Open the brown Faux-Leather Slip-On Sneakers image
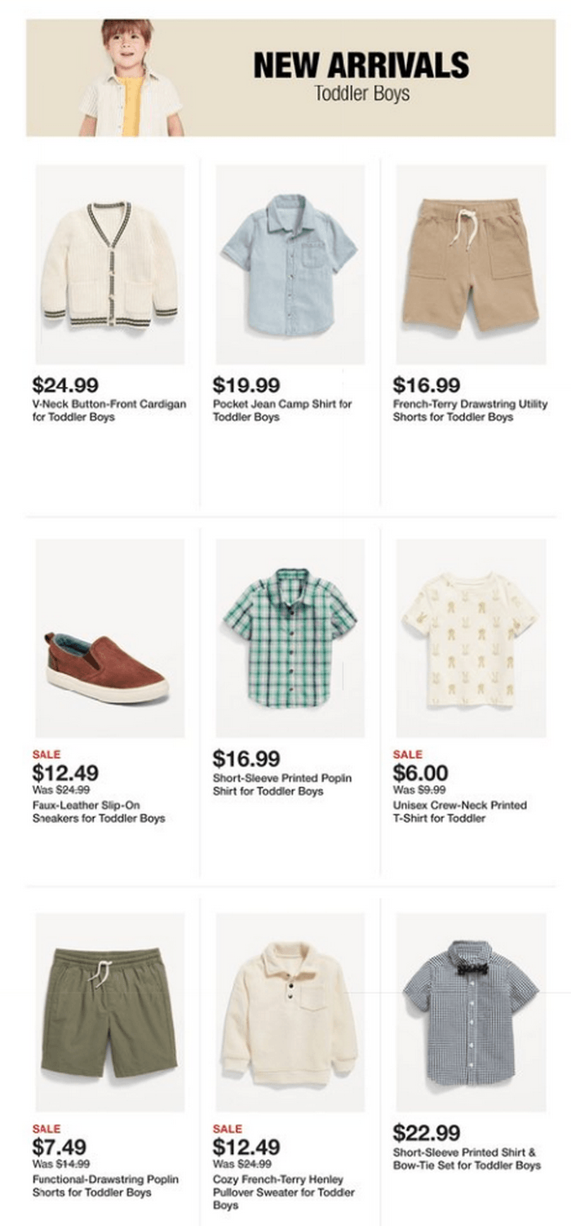Screen dimensions: 571x1226 click(x=110, y=637)
